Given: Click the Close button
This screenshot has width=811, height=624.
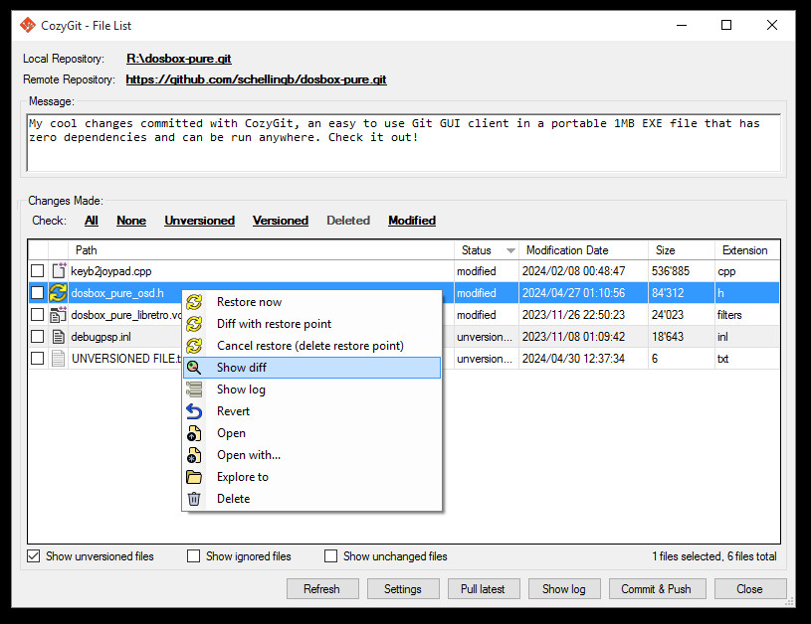Looking at the screenshot, I should coord(750,589).
